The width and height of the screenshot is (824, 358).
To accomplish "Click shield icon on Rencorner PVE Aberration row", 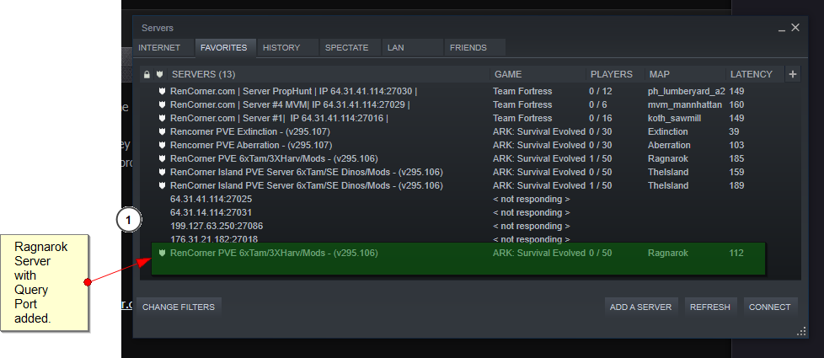I will [x=160, y=146].
